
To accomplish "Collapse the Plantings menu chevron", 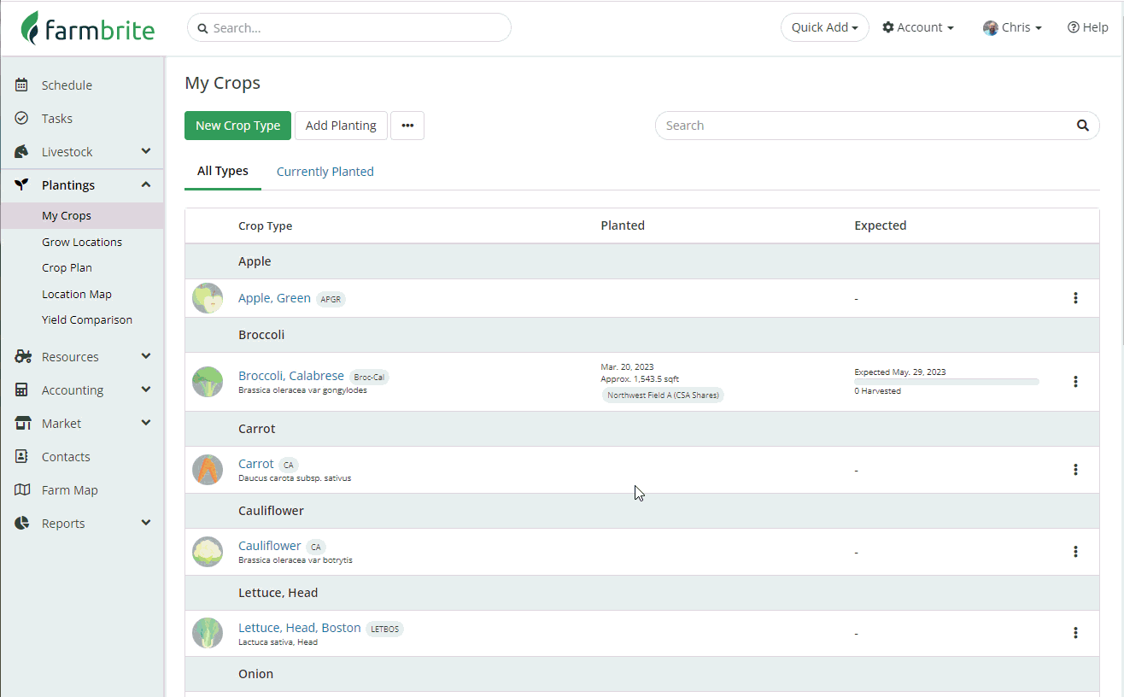I will click(x=146, y=184).
